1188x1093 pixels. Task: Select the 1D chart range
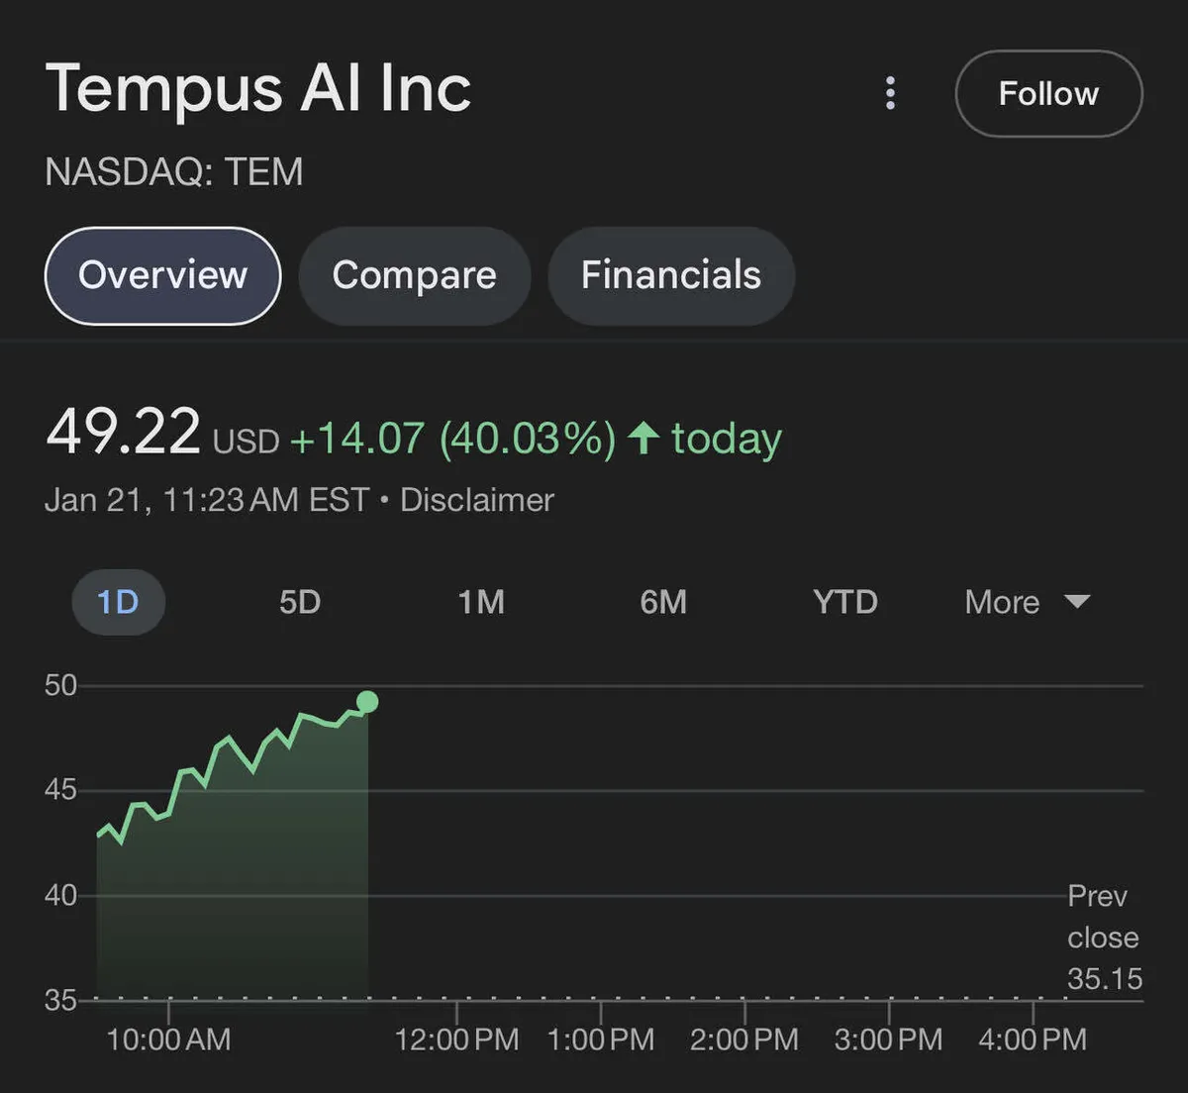(118, 602)
